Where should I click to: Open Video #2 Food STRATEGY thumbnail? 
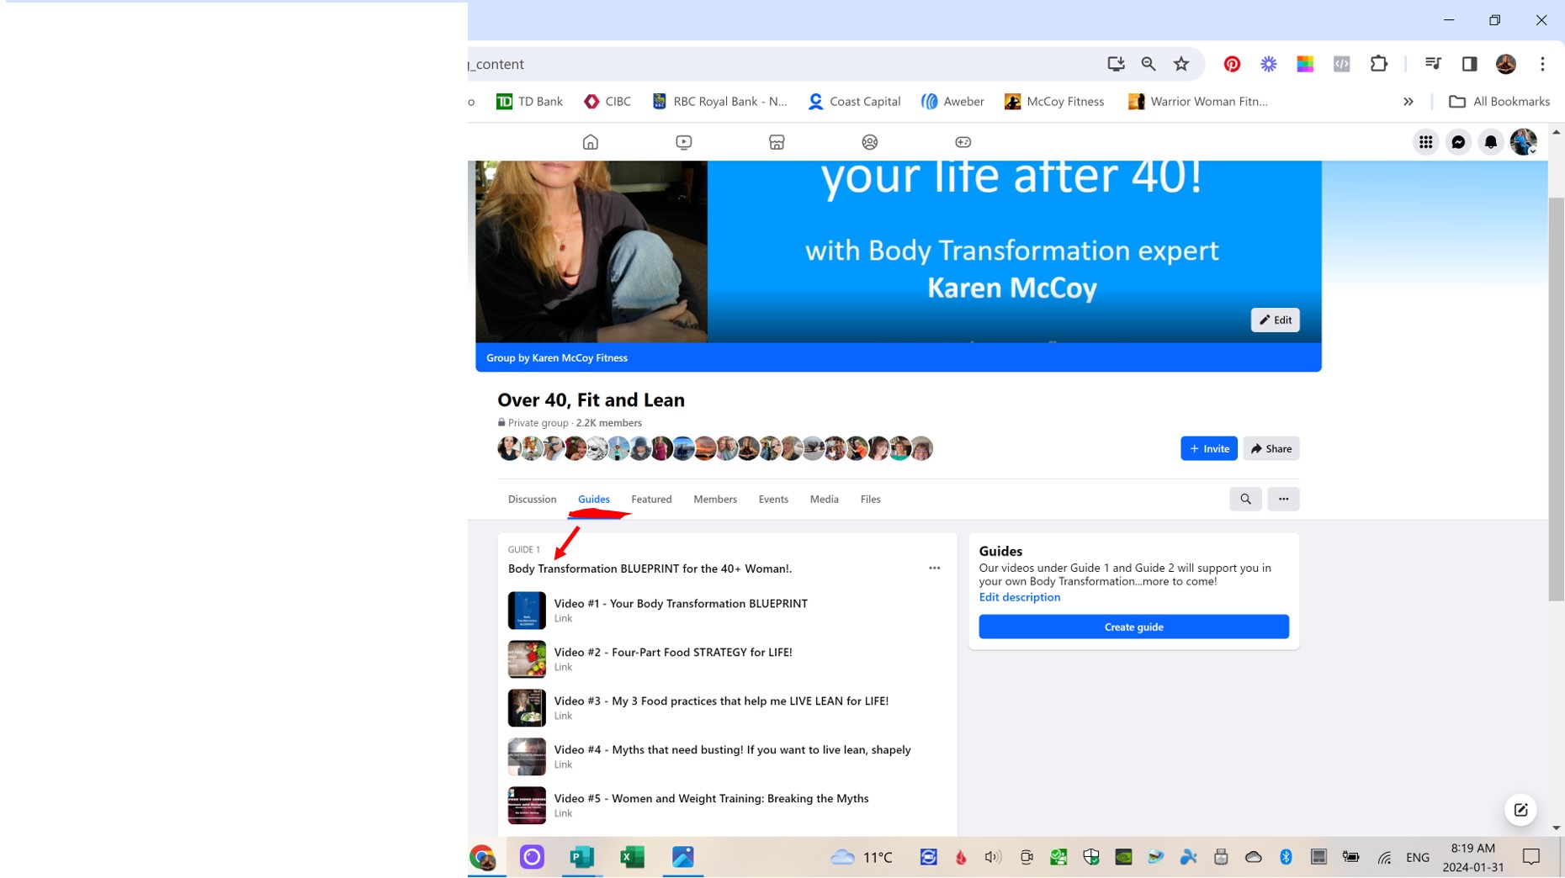click(x=527, y=659)
